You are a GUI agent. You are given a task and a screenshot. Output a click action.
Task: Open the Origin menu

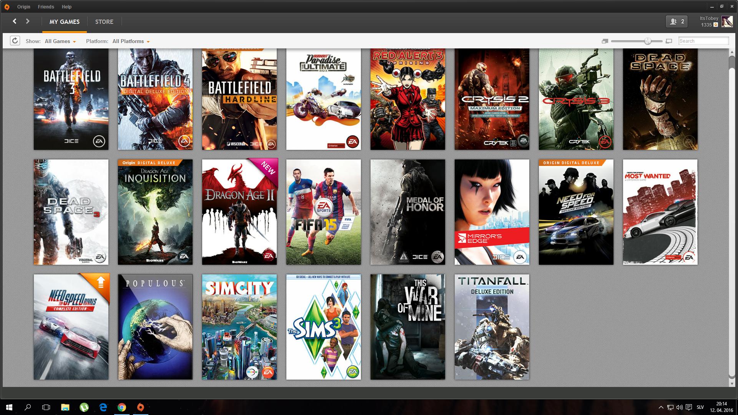(23, 7)
